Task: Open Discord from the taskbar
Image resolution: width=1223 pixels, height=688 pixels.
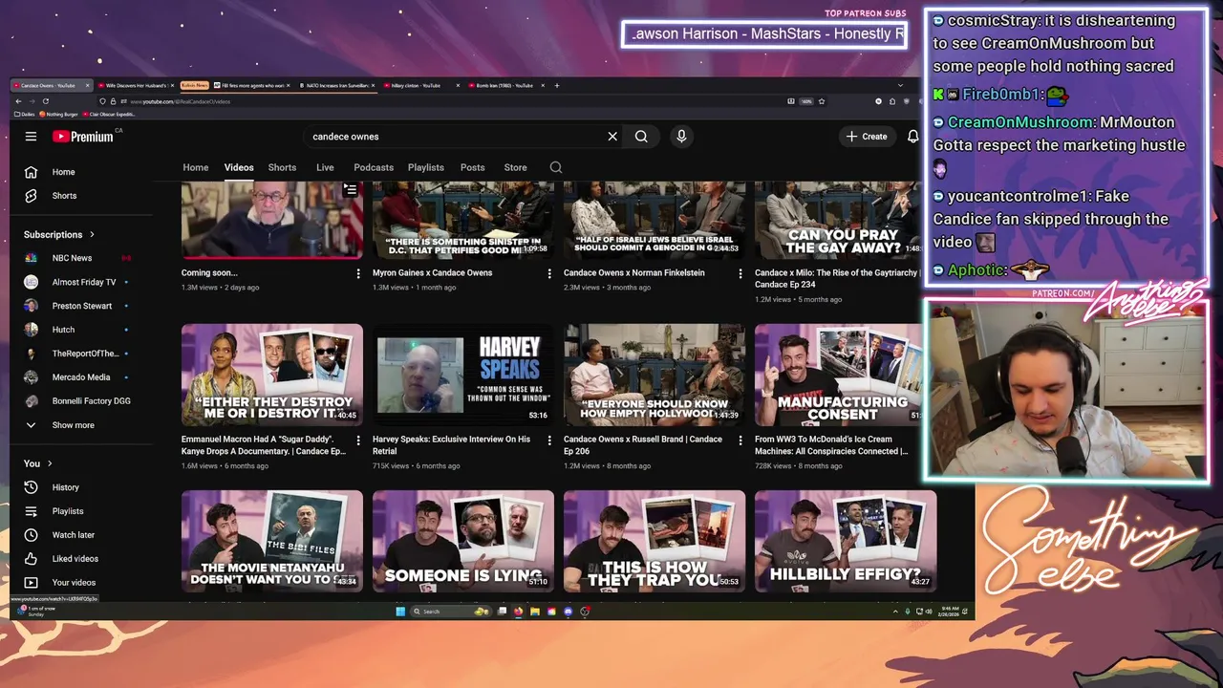Action: [x=569, y=612]
